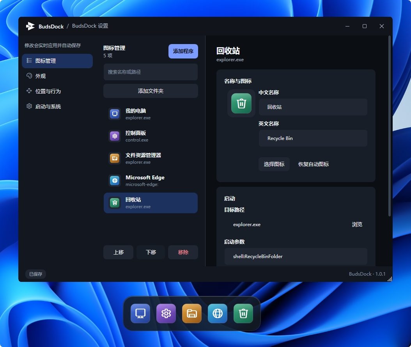Viewport: 411px width, 347px height.
Task: Go to the 启动与系统 section
Action: [57, 106]
